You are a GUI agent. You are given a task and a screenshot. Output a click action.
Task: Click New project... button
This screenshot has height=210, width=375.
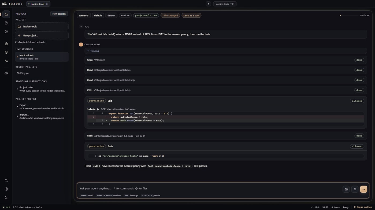[x=42, y=35]
